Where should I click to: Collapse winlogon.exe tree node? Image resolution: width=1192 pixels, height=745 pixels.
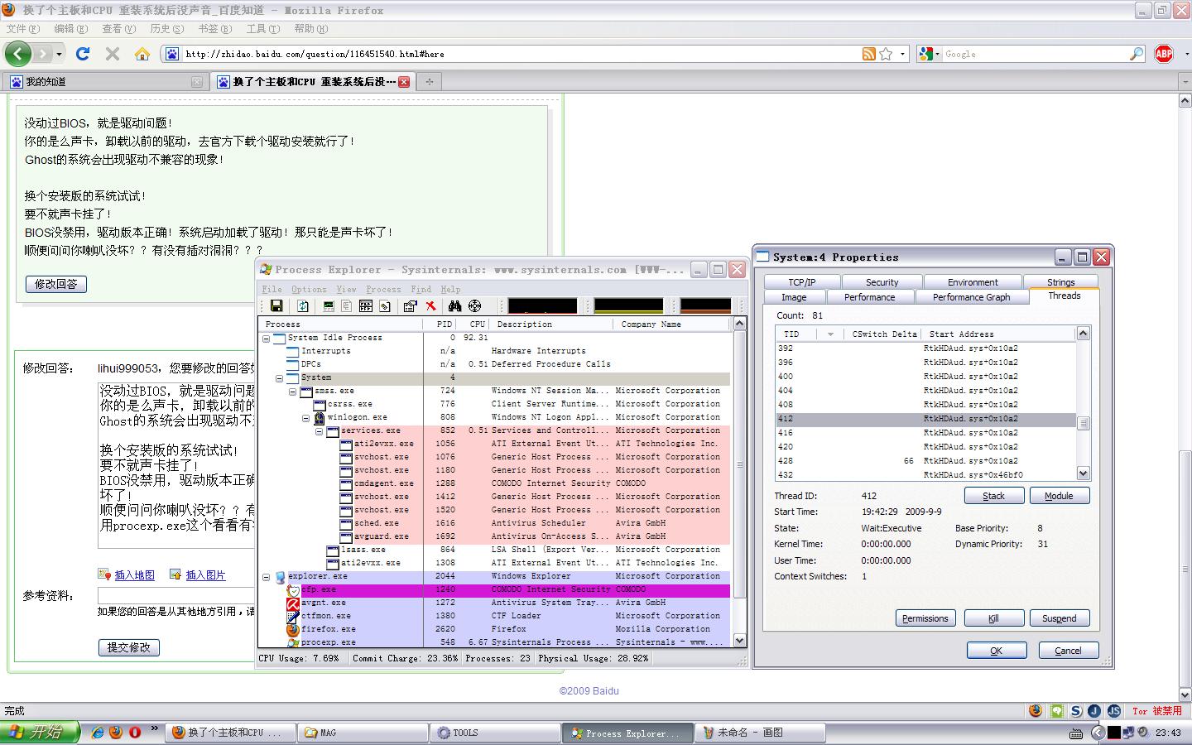tap(305, 417)
